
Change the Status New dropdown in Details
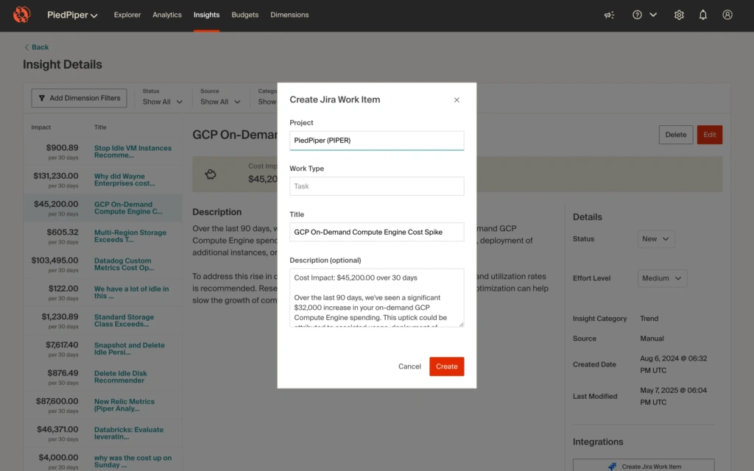[x=656, y=239]
